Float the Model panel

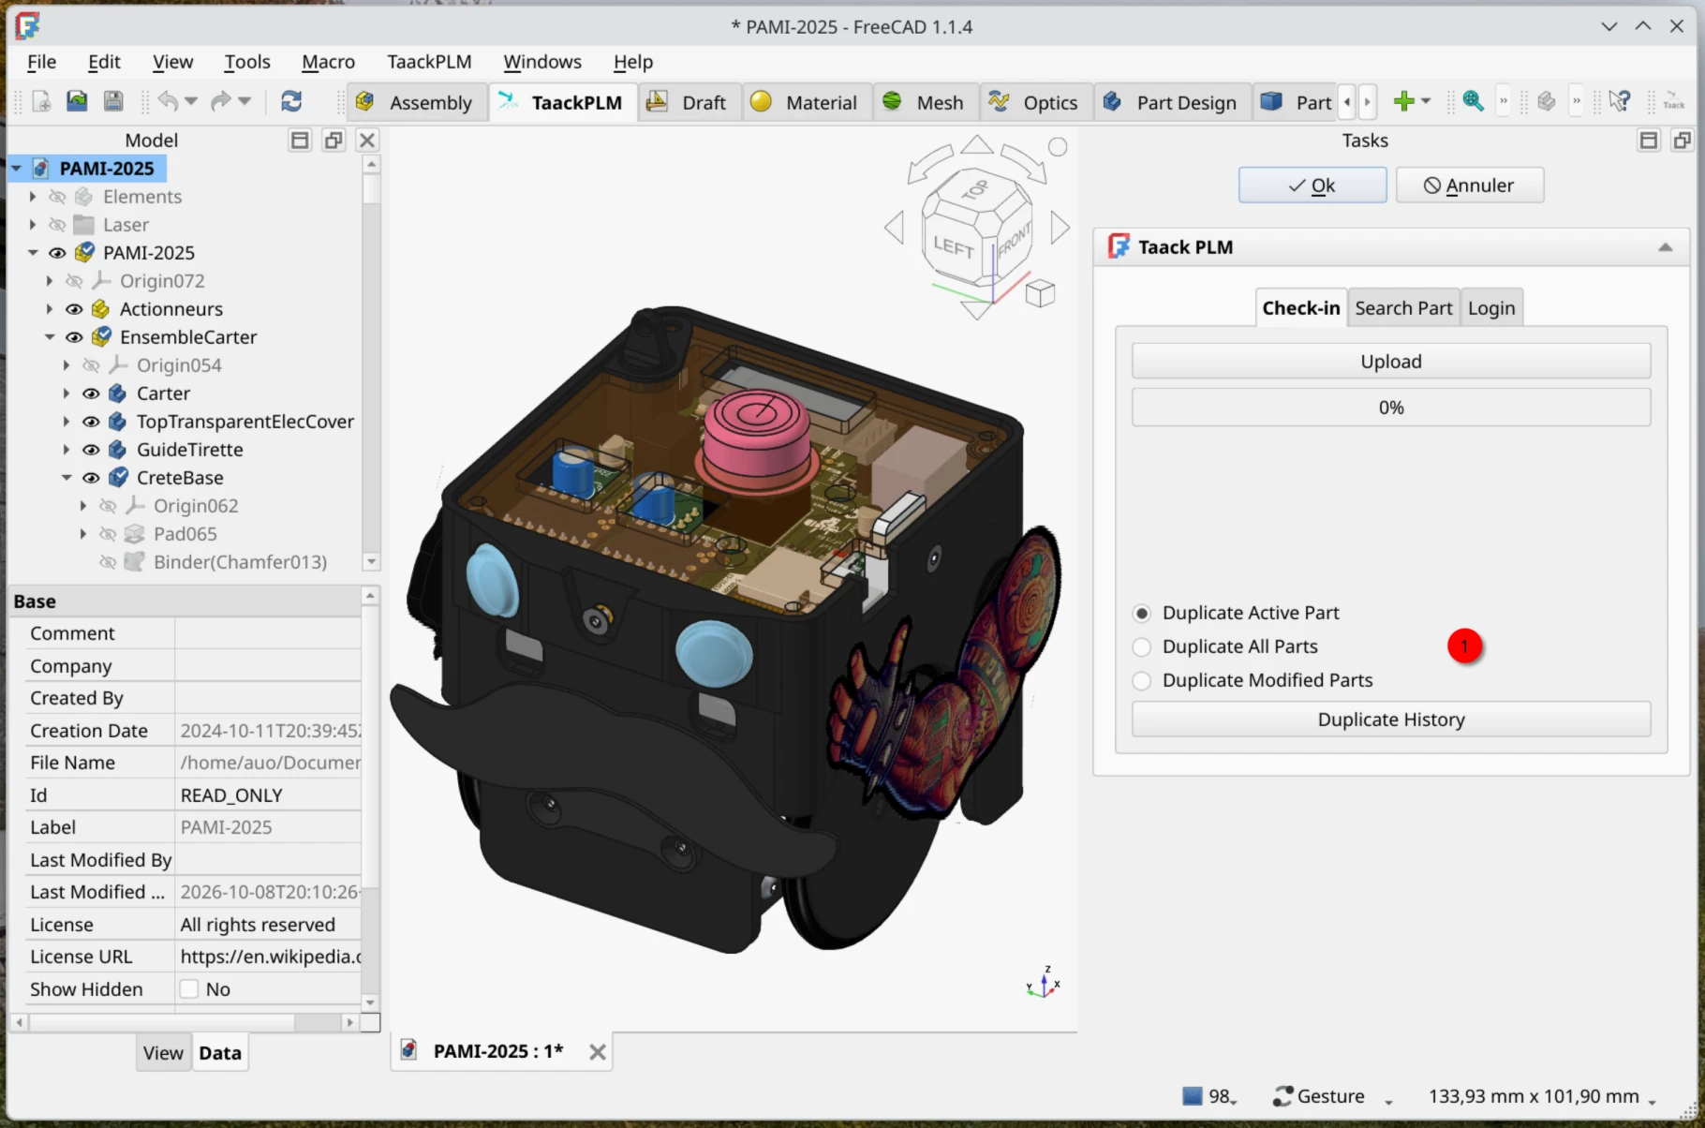(x=334, y=141)
